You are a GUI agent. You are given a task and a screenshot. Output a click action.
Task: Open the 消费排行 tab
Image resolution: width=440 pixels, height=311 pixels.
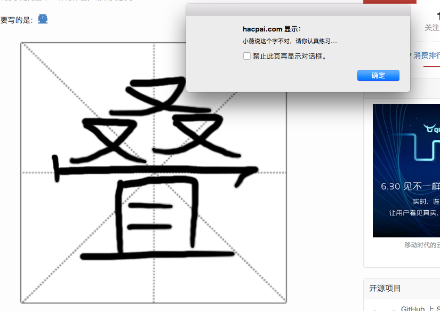click(427, 55)
